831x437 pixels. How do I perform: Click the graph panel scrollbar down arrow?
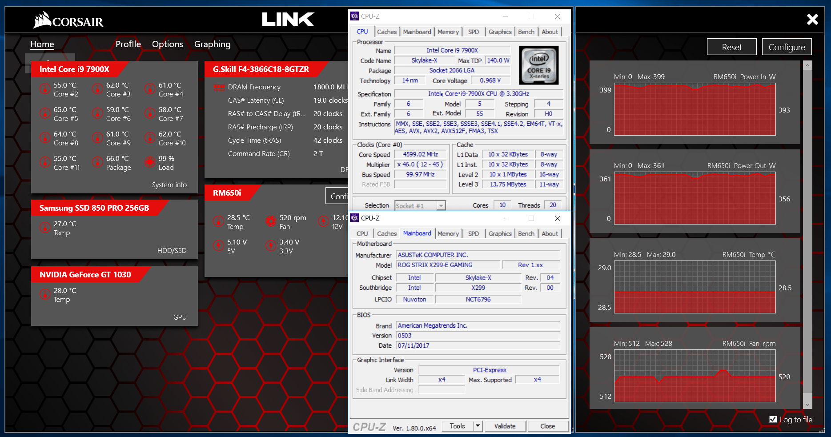pos(808,405)
